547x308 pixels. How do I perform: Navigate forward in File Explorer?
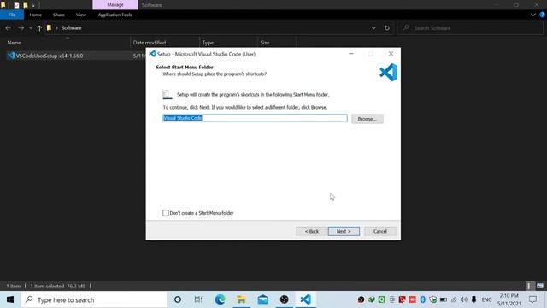(21, 28)
